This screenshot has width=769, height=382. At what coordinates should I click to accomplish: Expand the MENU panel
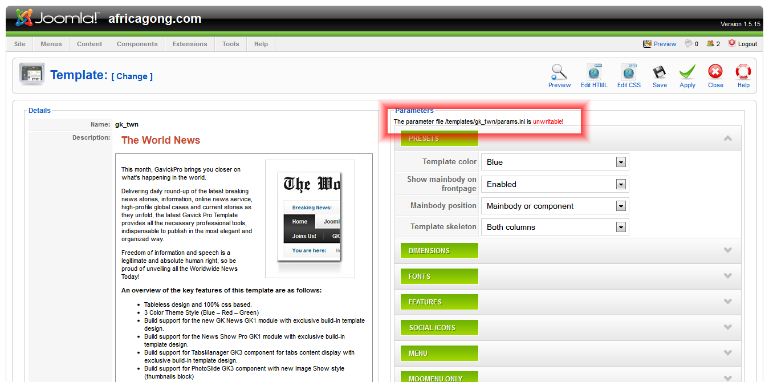(x=568, y=353)
